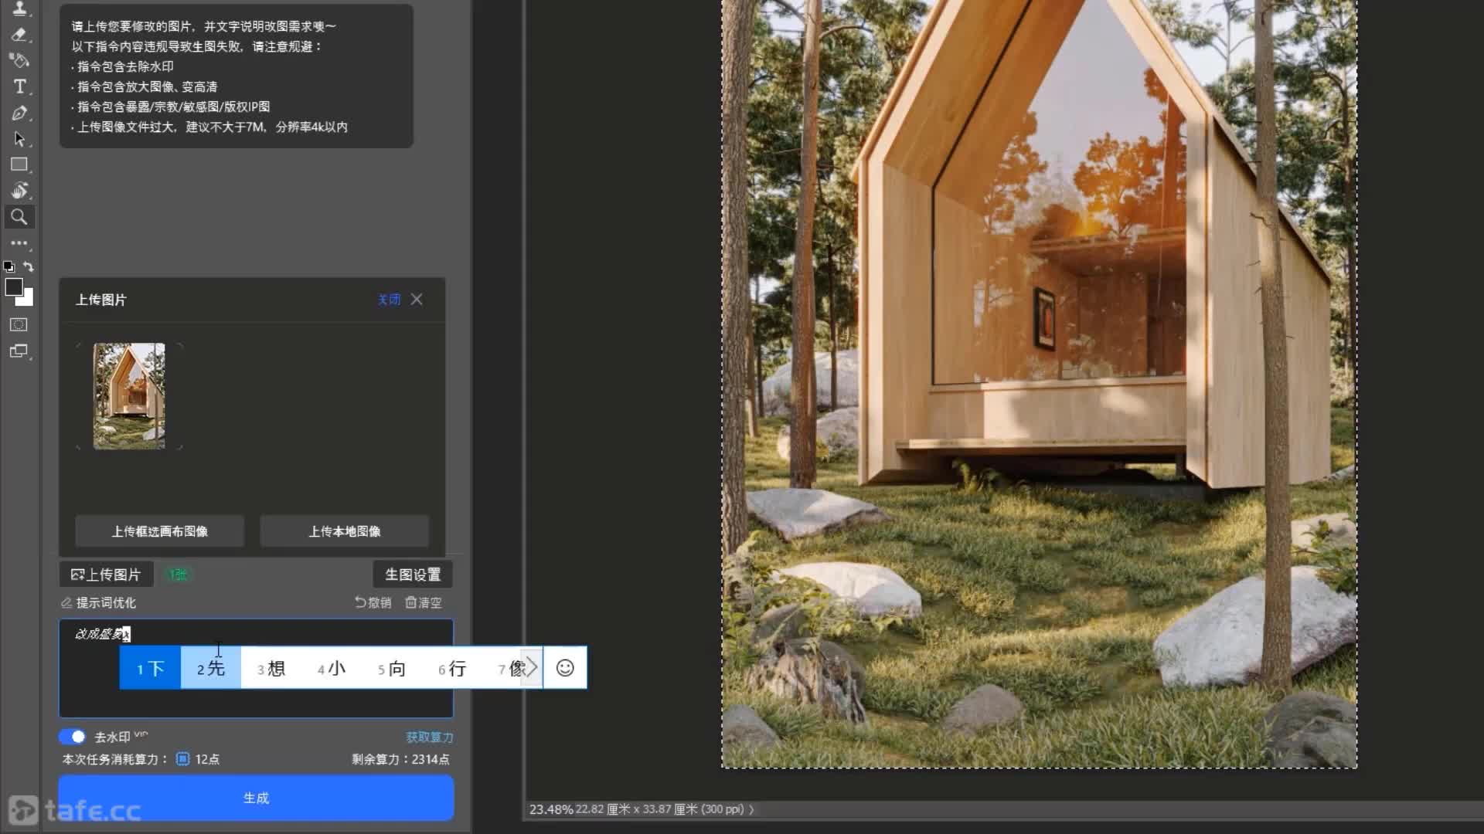This screenshot has height=834, width=1484.
Task: Open the 生图设置 settings panel
Action: pos(413,575)
